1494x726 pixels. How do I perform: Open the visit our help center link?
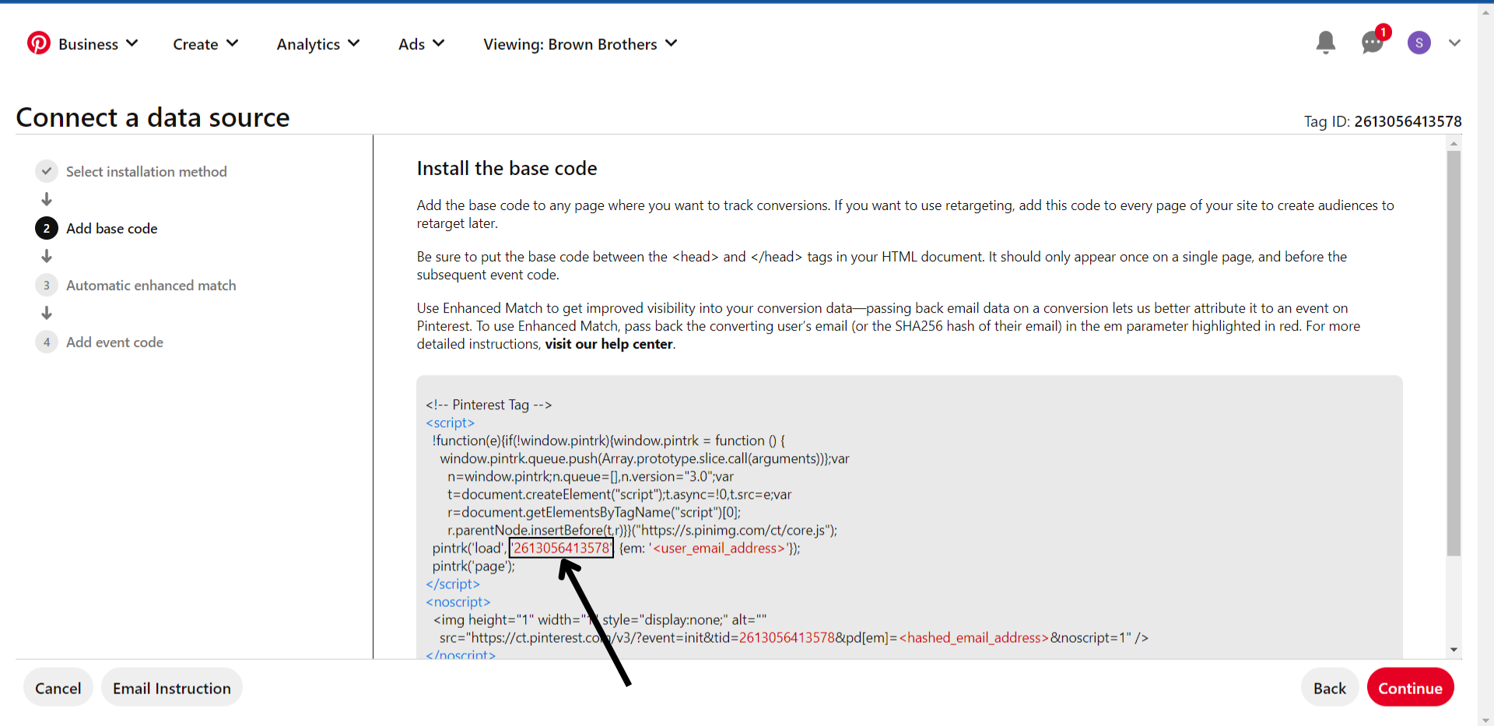(x=608, y=344)
